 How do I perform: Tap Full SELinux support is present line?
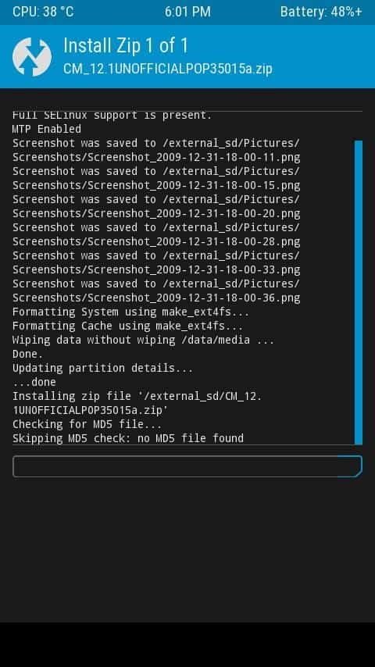pyautogui.click(x=112, y=116)
